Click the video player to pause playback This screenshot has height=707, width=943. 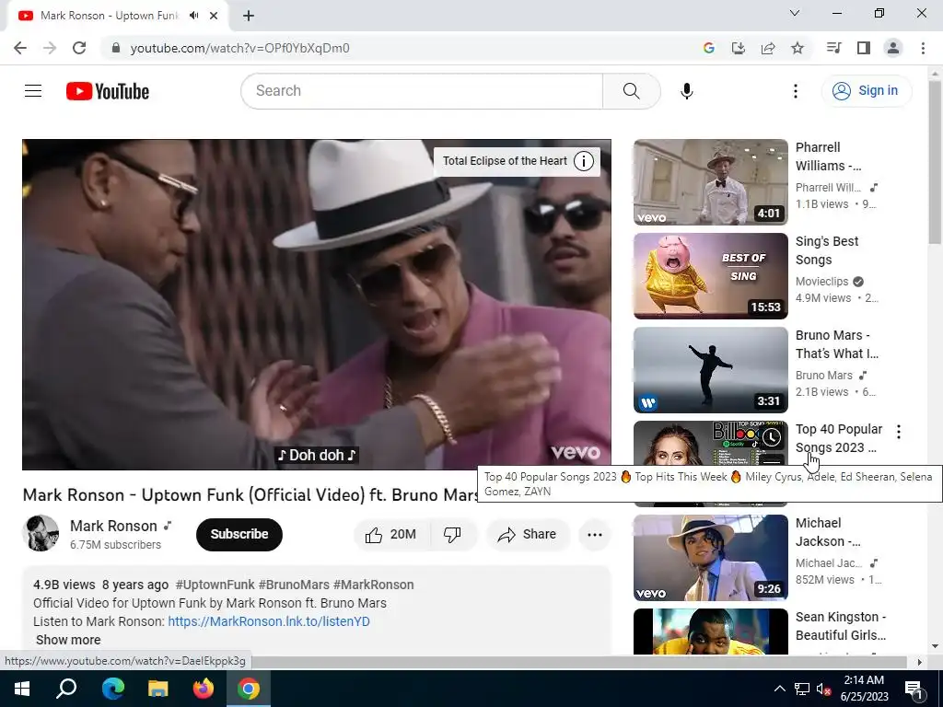[317, 304]
